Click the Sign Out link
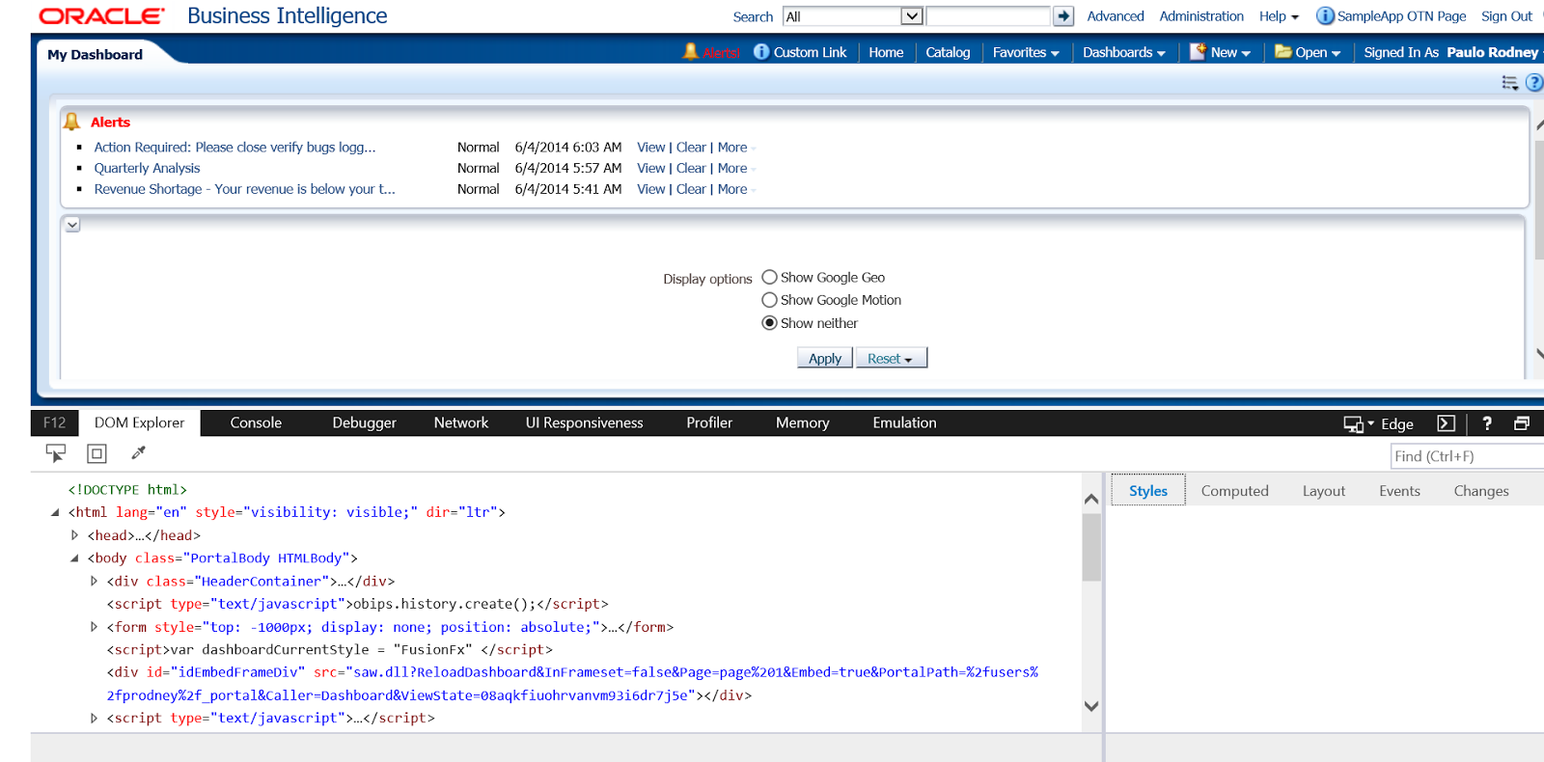This screenshot has width=1544, height=762. coord(1506,16)
